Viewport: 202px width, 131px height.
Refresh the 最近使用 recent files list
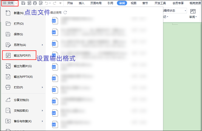pyautogui.click(x=65, y=12)
